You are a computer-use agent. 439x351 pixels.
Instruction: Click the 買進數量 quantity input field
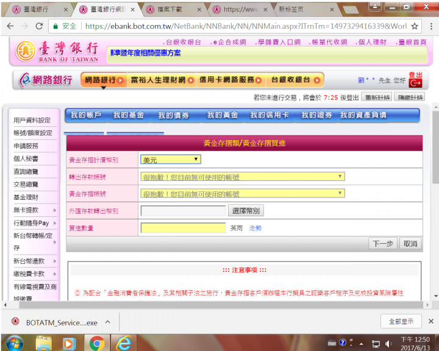click(x=183, y=228)
